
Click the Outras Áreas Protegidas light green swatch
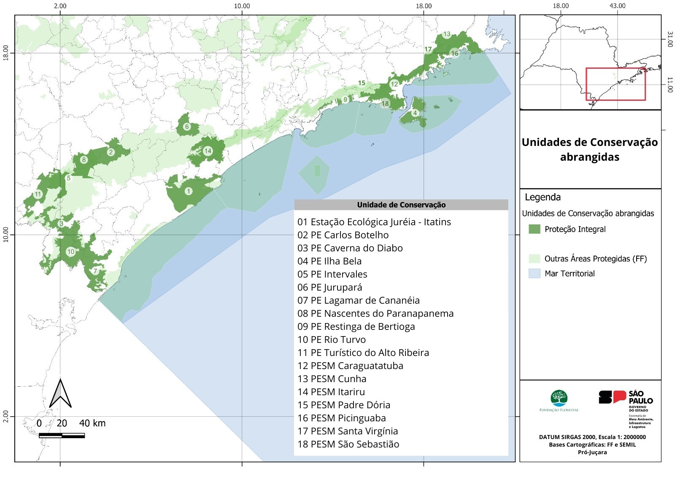click(x=534, y=259)
